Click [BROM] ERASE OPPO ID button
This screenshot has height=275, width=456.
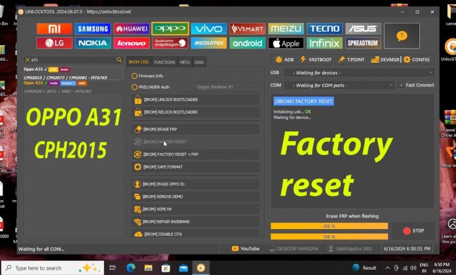point(195,184)
